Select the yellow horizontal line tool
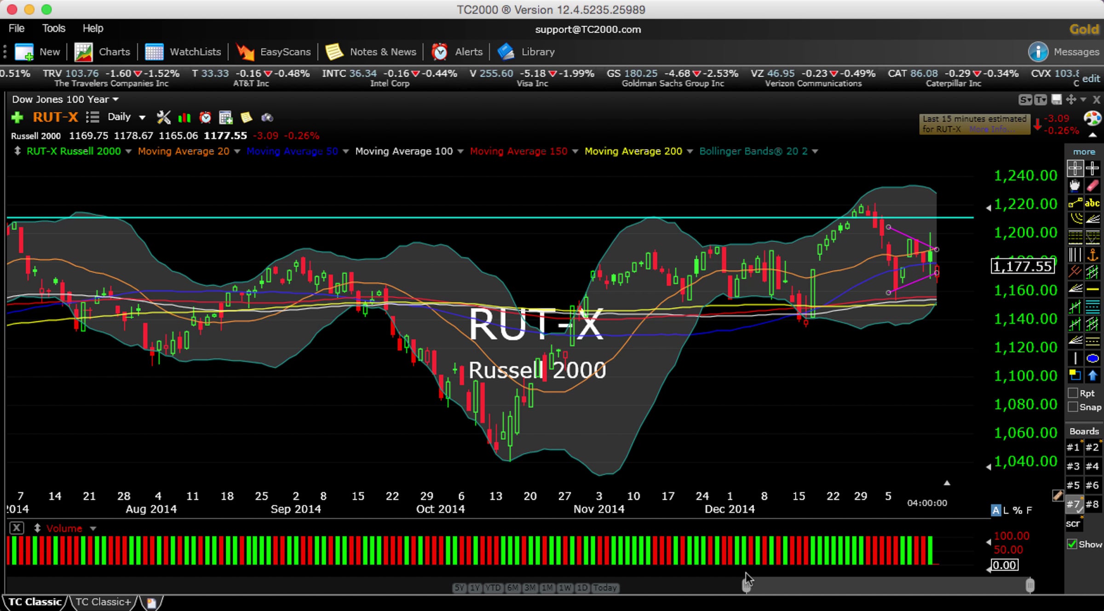The height and width of the screenshot is (611, 1104). click(1092, 289)
